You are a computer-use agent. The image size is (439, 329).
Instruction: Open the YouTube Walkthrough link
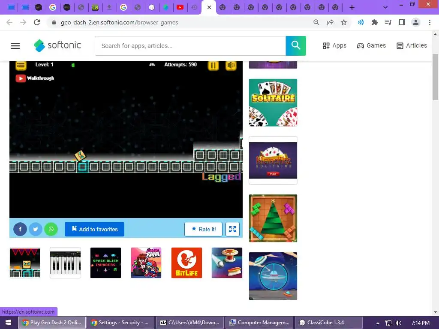35,78
